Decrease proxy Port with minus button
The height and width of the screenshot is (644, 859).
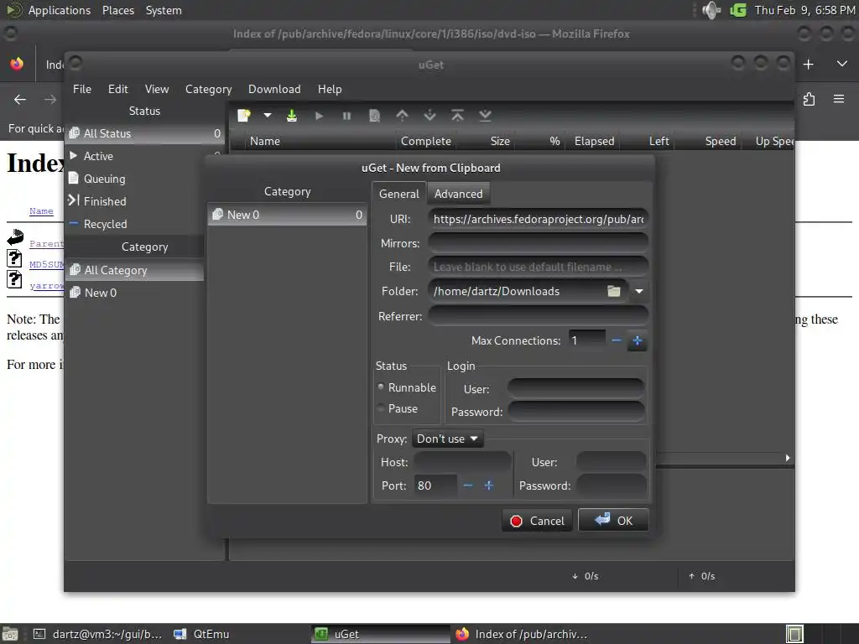[x=468, y=486]
